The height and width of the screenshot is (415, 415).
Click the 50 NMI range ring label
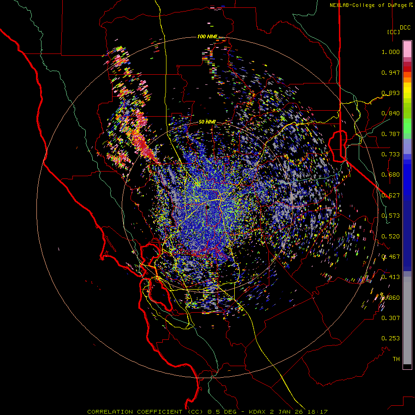(x=207, y=122)
